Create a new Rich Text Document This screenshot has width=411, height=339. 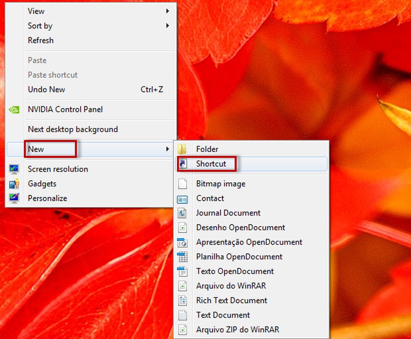[x=251, y=301]
